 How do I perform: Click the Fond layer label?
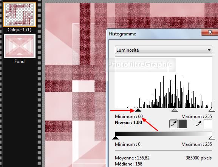20,61
